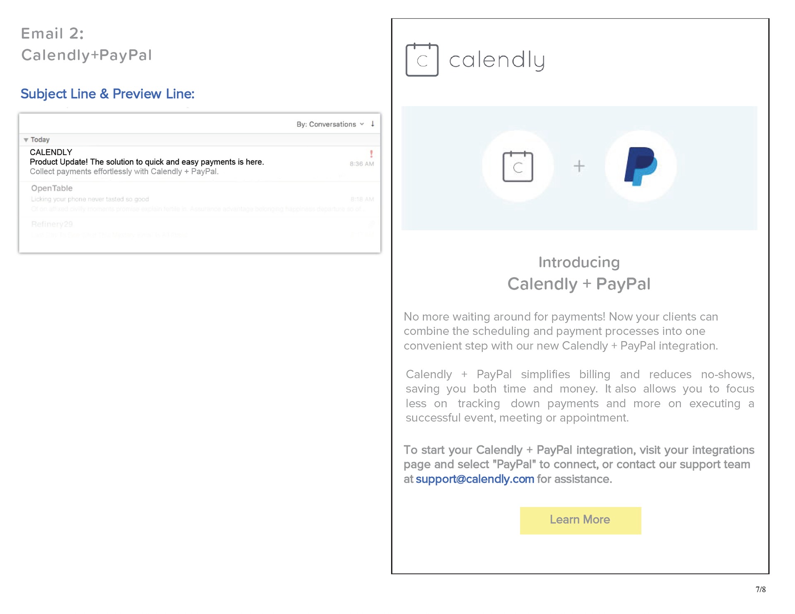Screen dimensions: 795x614
Task: Click the plus sign between the logos
Action: pos(579,166)
